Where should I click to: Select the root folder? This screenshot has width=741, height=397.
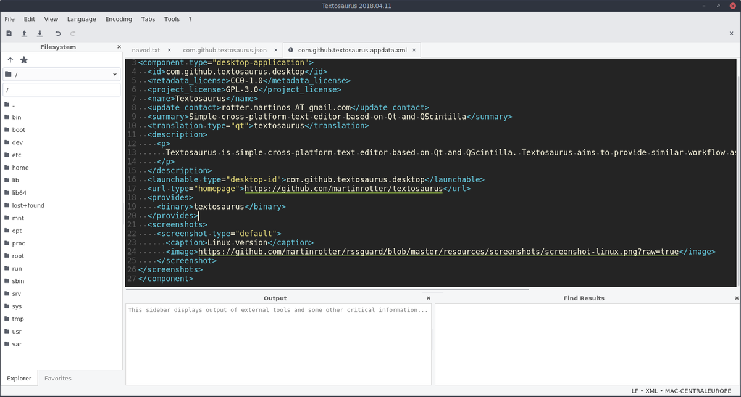[x=61, y=256]
